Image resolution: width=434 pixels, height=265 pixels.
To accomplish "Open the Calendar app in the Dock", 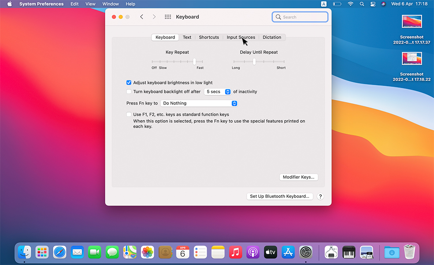I will click(183, 252).
